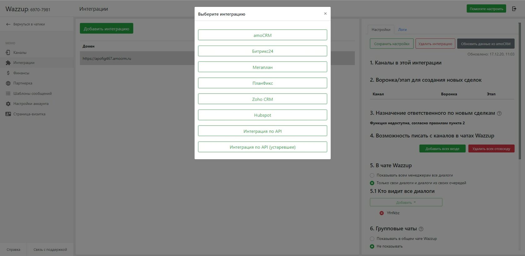Click Добавить всех везде button

click(x=442, y=149)
